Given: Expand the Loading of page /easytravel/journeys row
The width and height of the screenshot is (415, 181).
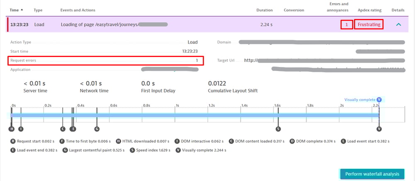Looking at the screenshot, I should pos(114,25).
